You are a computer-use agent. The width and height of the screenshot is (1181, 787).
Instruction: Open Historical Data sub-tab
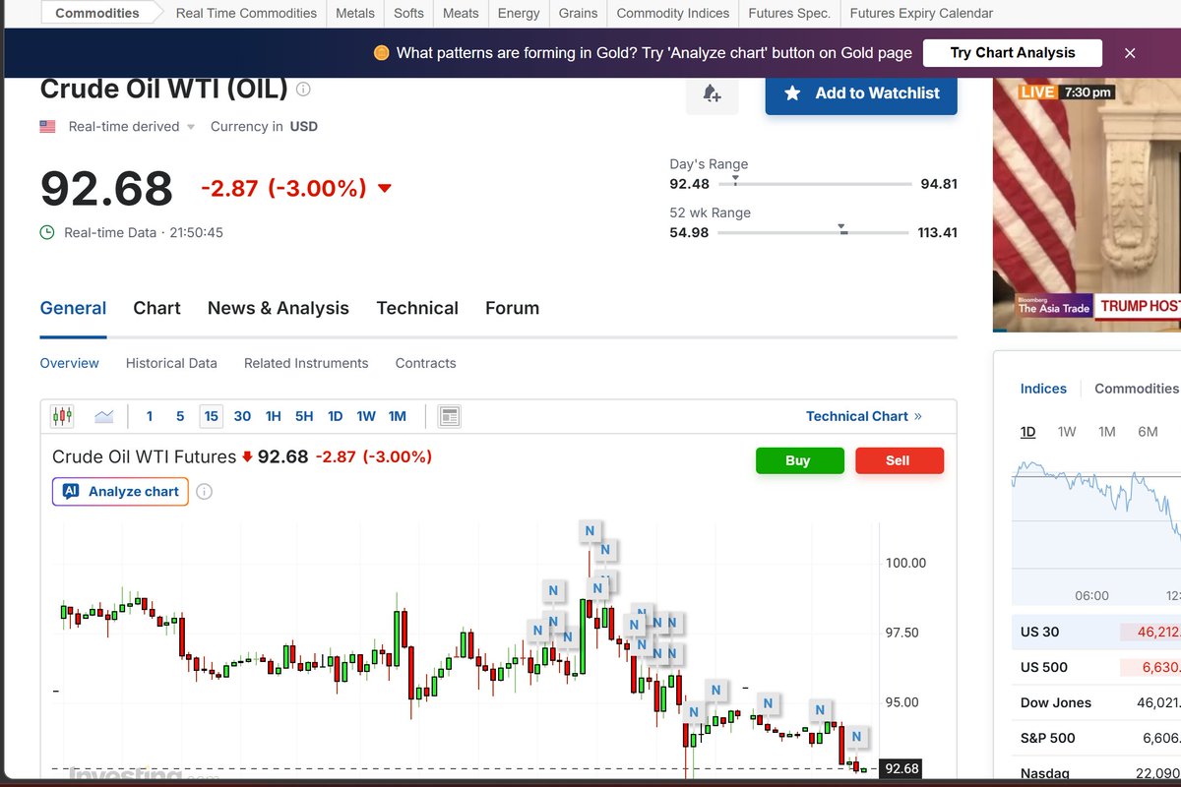point(171,363)
